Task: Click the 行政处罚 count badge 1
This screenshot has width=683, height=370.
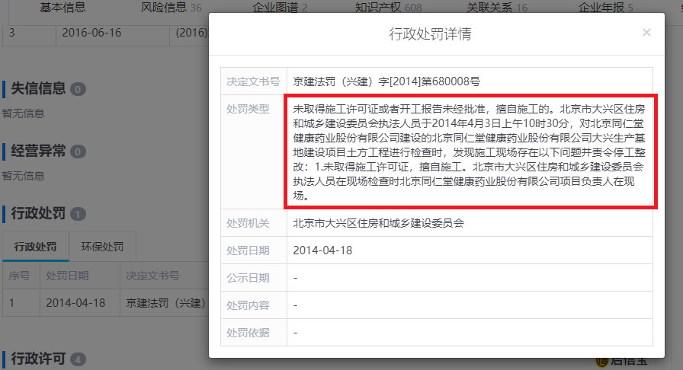Action: coord(78,214)
